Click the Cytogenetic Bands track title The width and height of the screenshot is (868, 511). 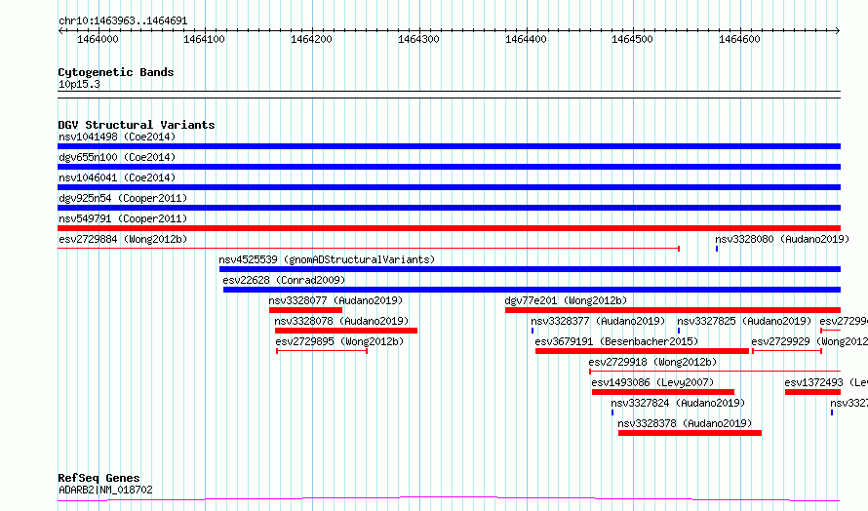point(116,72)
